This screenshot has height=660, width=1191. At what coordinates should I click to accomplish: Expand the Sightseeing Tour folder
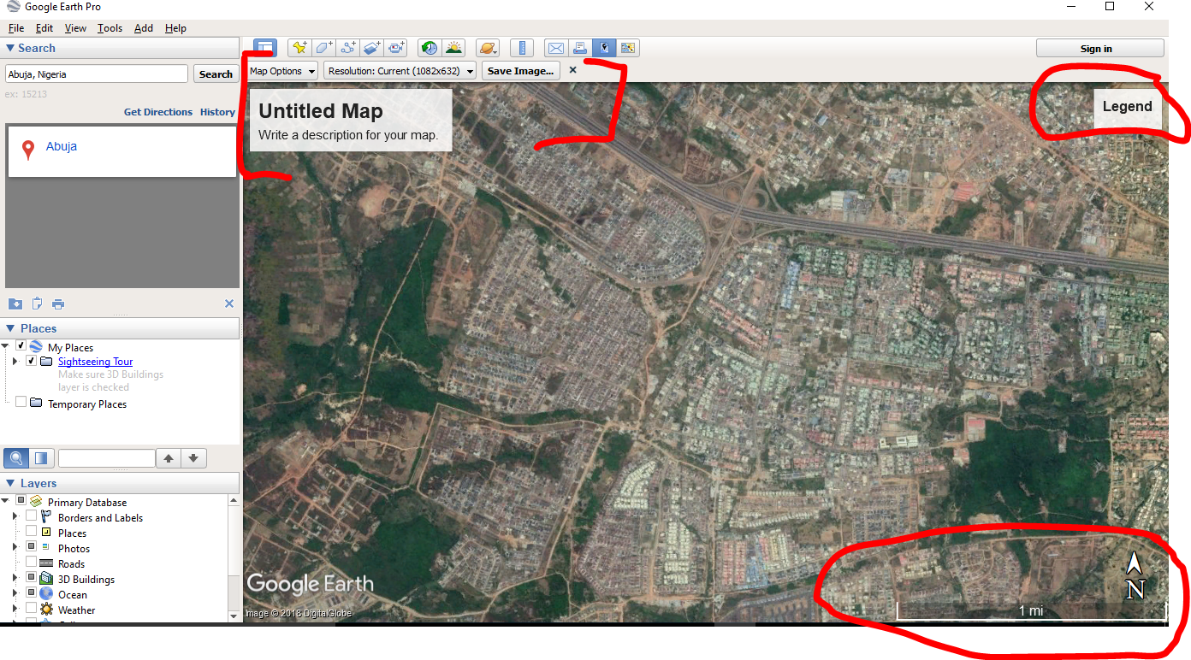(x=15, y=362)
